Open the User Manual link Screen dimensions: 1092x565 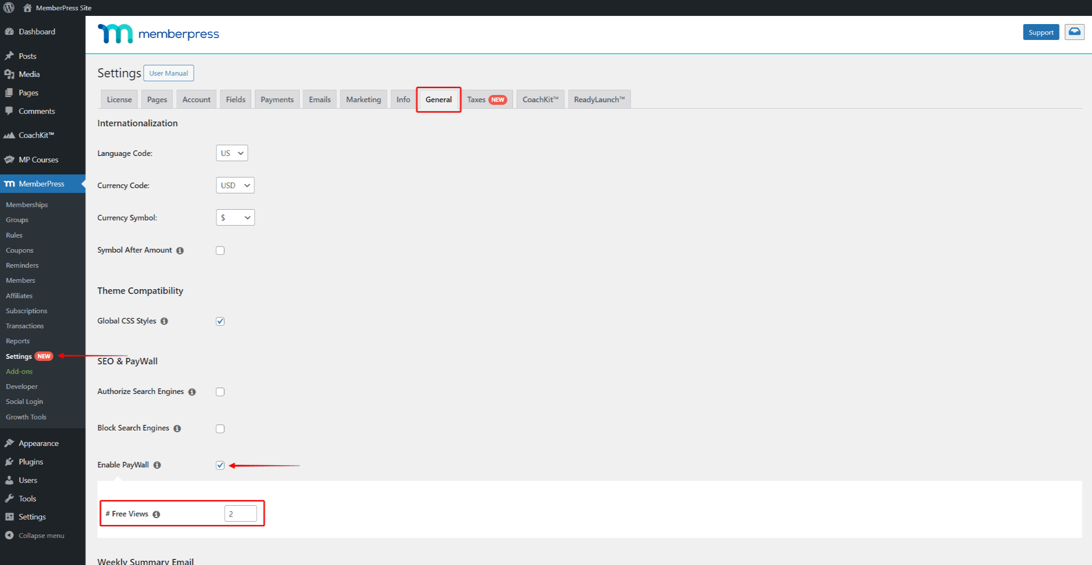coord(169,73)
